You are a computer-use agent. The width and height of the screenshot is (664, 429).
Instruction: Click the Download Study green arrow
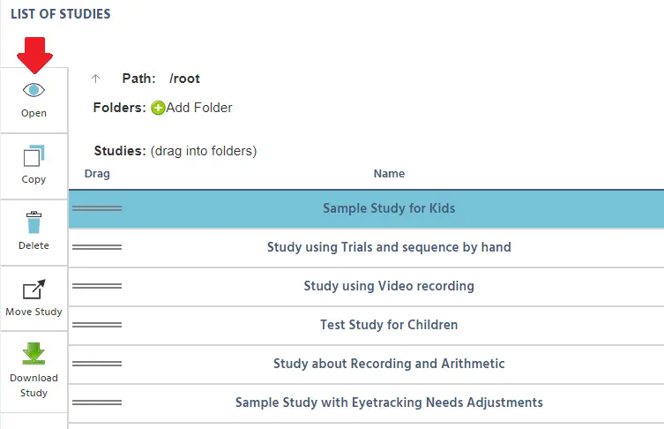click(34, 354)
